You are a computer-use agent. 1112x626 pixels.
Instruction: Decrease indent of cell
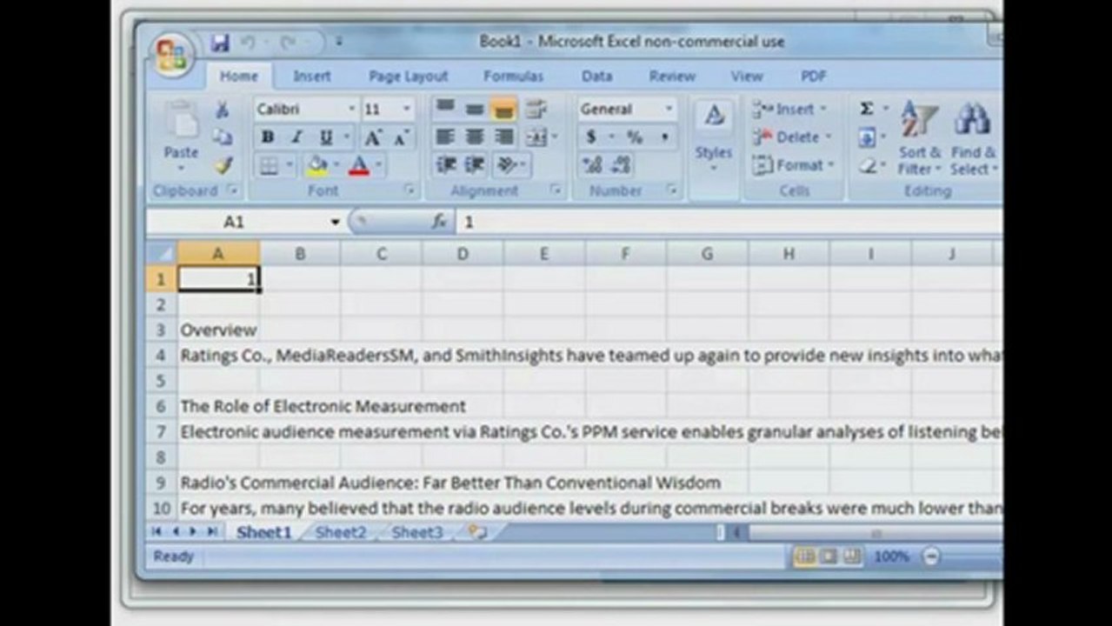tap(446, 165)
